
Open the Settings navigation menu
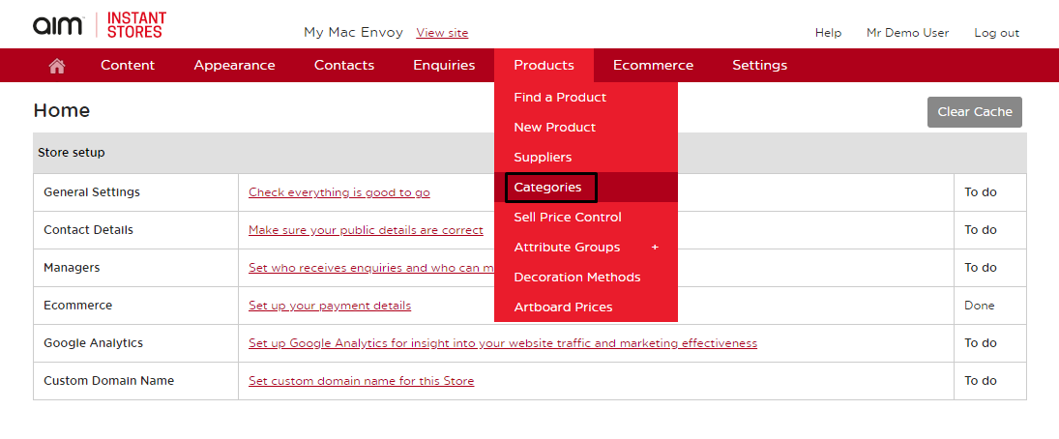[760, 66]
